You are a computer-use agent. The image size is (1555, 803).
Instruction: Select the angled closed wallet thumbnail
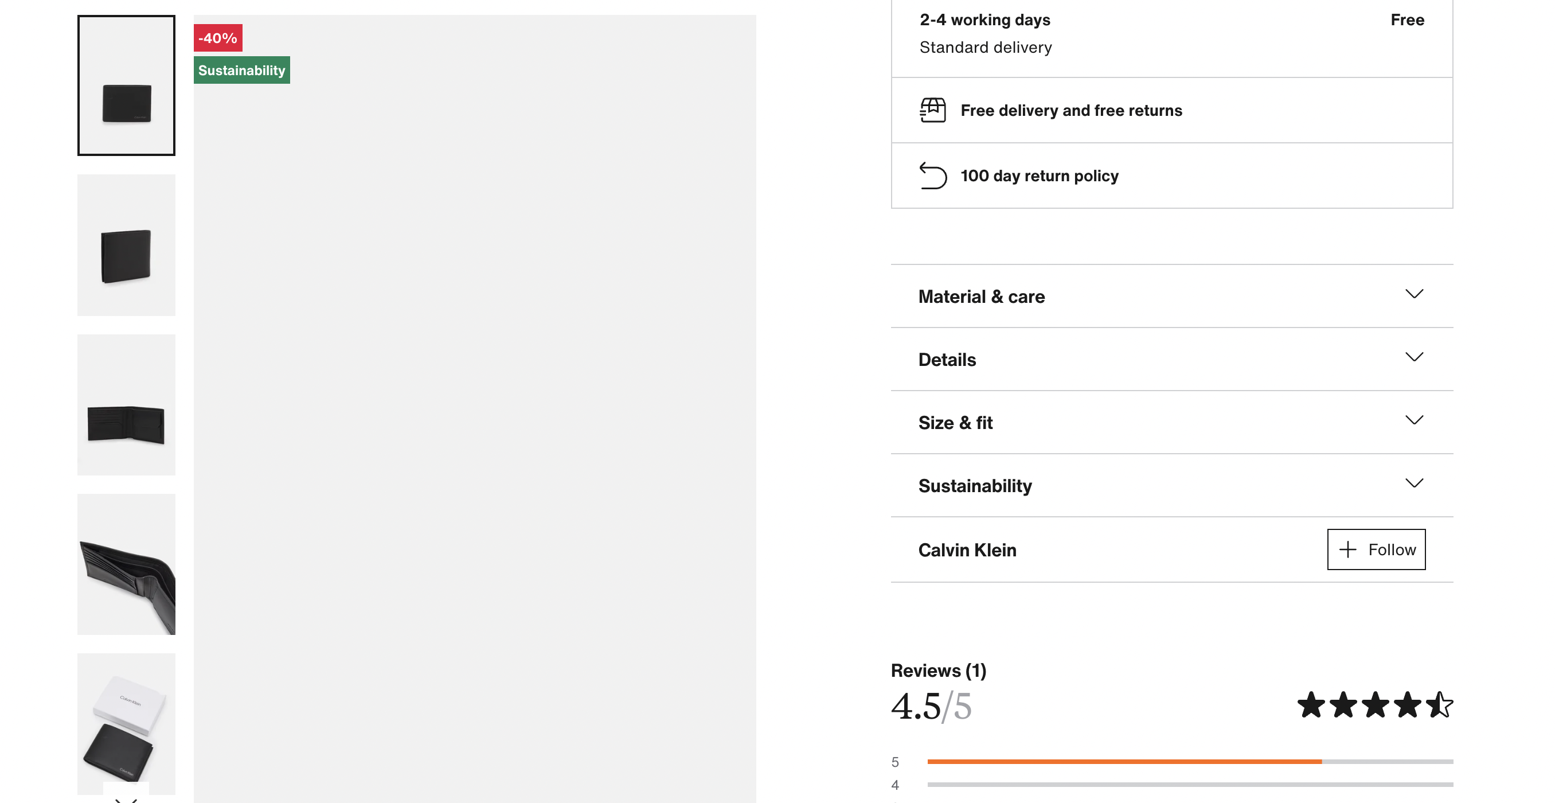(x=126, y=245)
